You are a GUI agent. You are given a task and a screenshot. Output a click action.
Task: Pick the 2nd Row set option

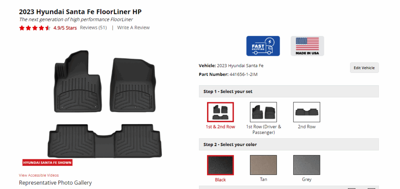coord(307,112)
